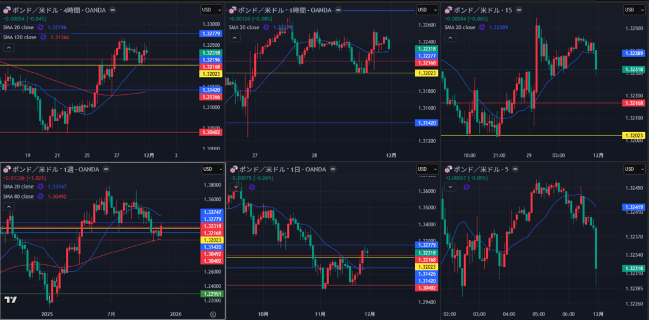The image size is (649, 320).
Task: Click the SMA 20 indicator icon on 15-minute chart
Action: [484, 28]
